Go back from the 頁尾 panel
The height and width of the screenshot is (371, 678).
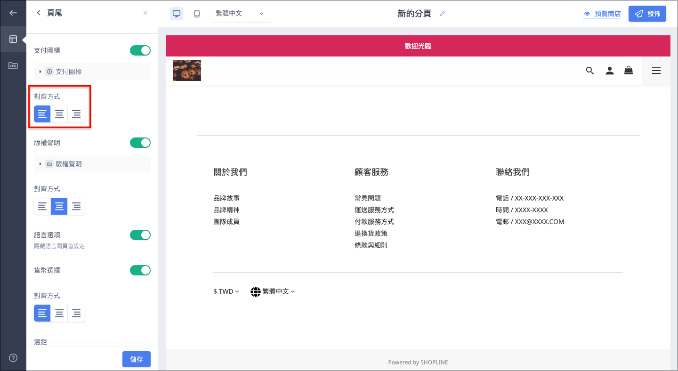coord(39,13)
